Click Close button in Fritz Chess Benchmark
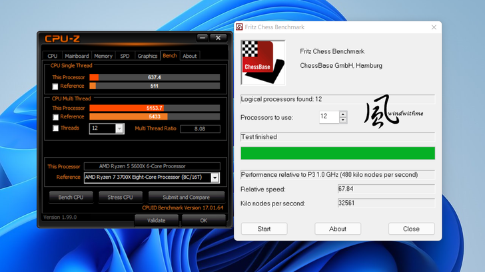Viewport: 485px width, 272px height. pyautogui.click(x=412, y=229)
